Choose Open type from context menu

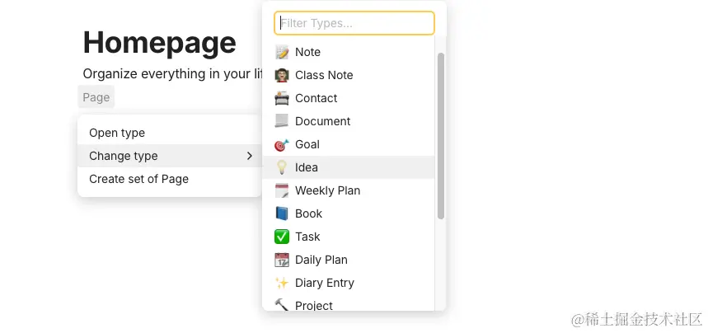pos(117,133)
